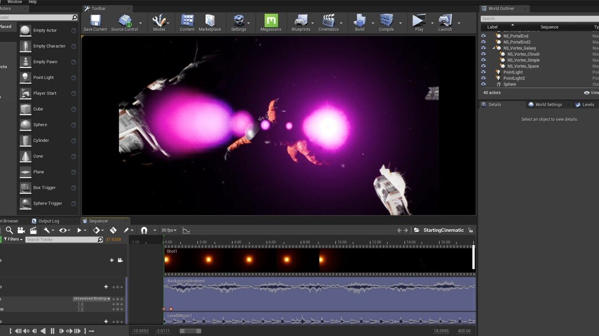This screenshot has height=336, width=599.
Task: Click the Compile toolbar button
Action: click(386, 23)
